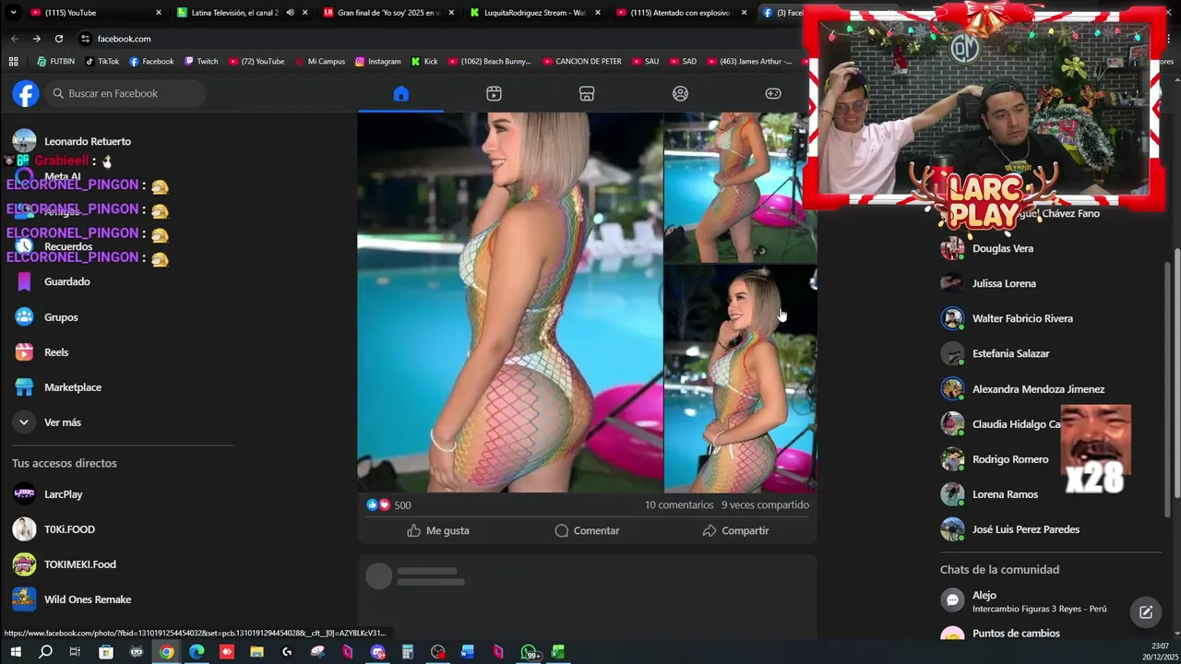Switch to Gran final de 'Yo soy' tab

pos(388,12)
